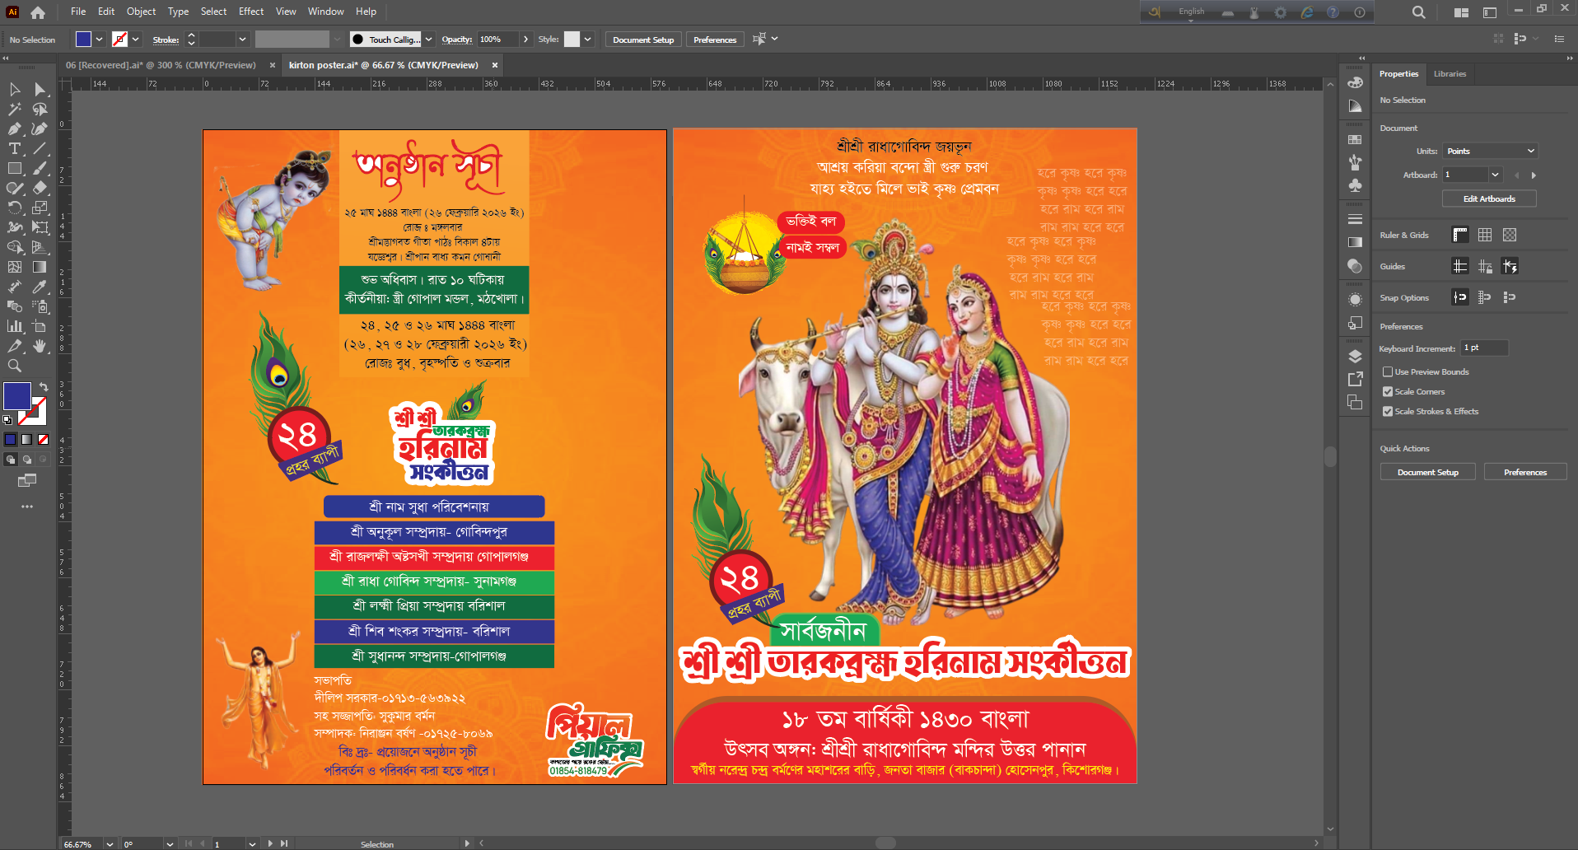1578x850 pixels.
Task: Switch to the Libraries tab
Action: pos(1450,74)
